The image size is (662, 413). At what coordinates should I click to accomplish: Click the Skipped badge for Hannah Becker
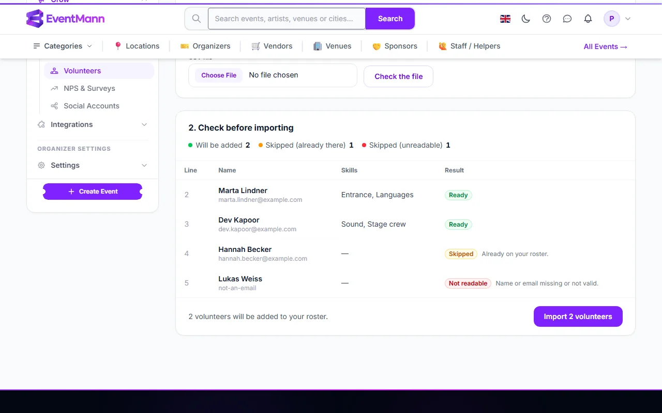click(x=461, y=254)
